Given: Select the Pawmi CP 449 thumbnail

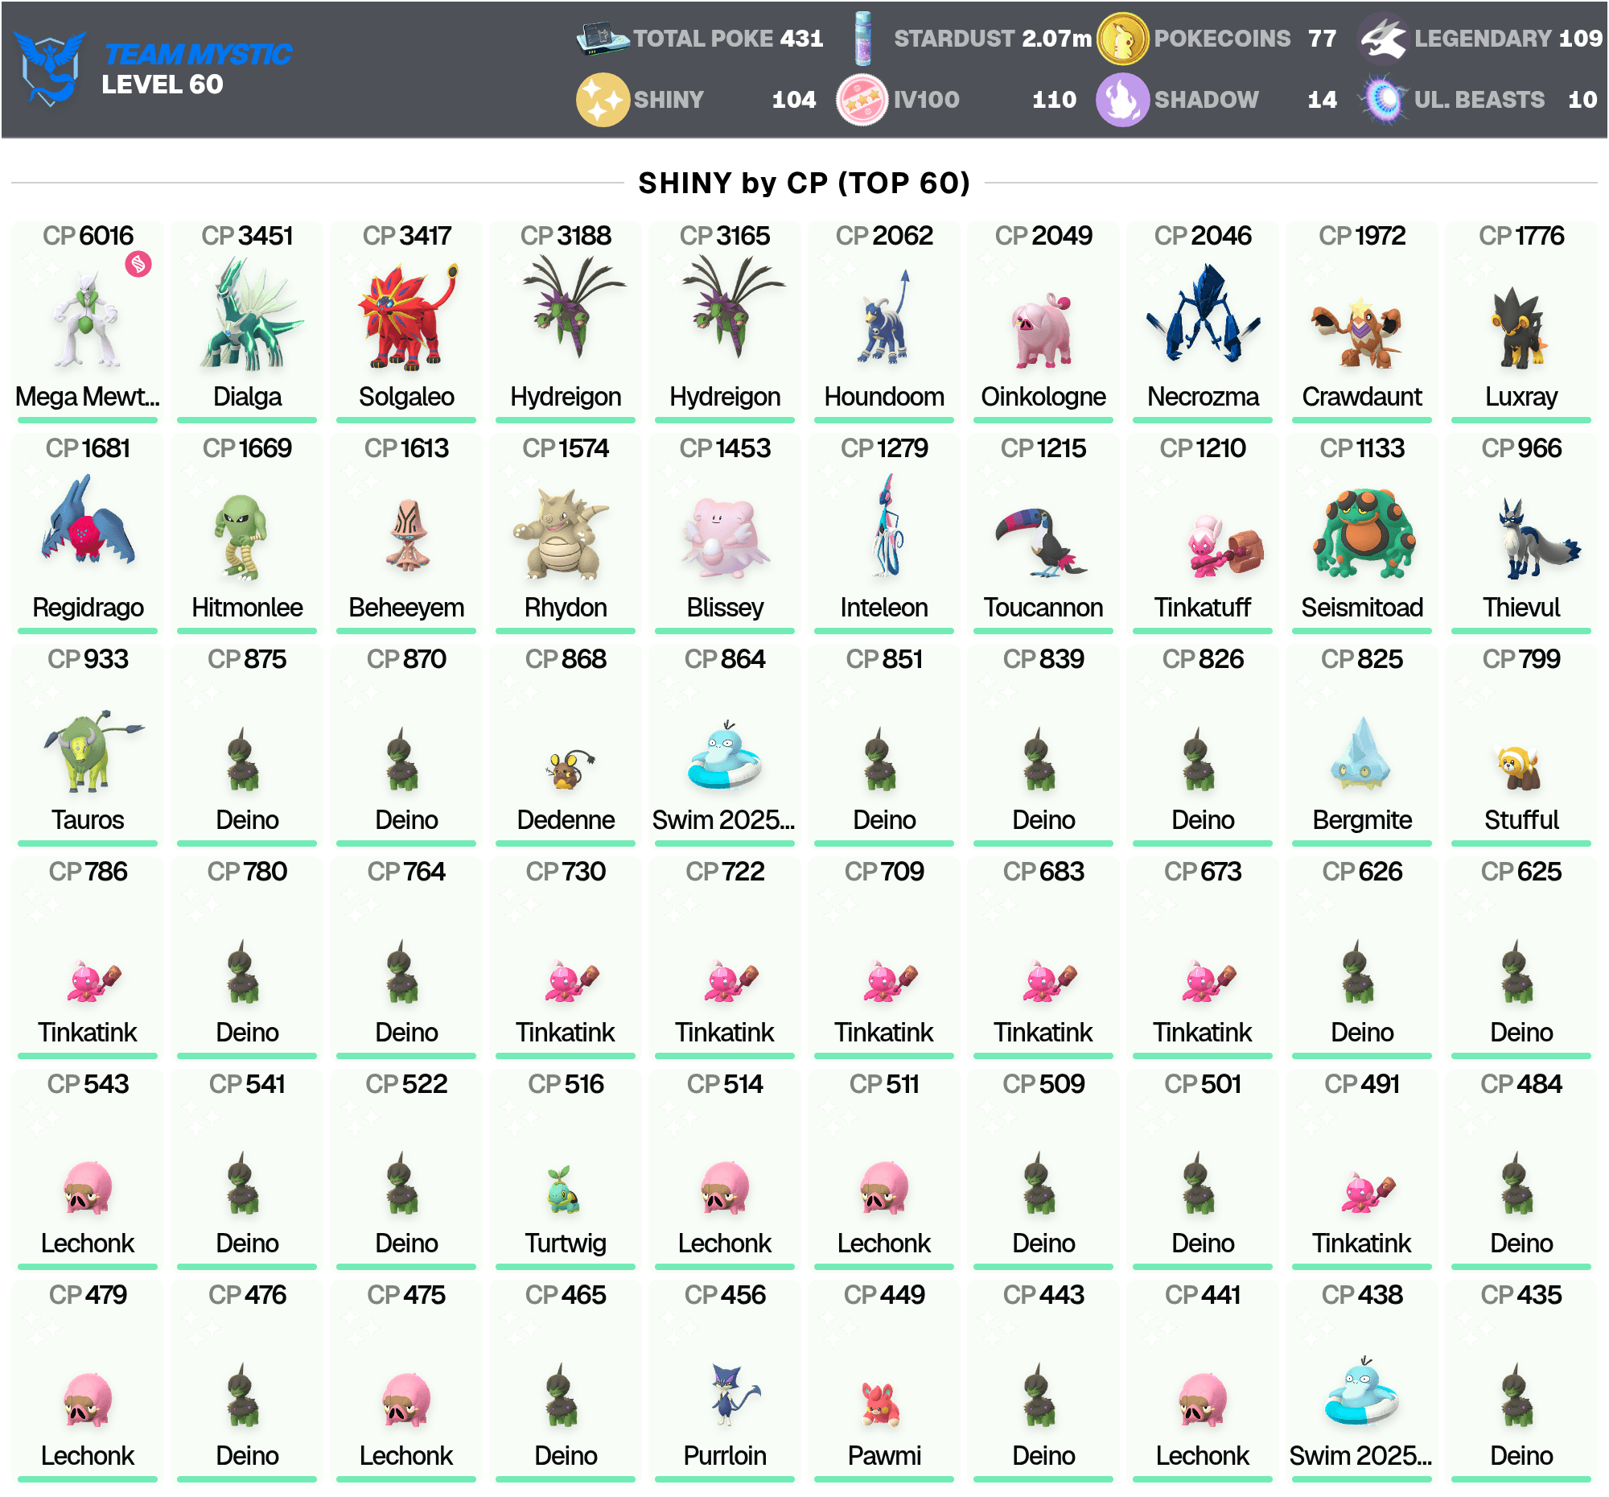Looking at the screenshot, I should tap(883, 1404).
